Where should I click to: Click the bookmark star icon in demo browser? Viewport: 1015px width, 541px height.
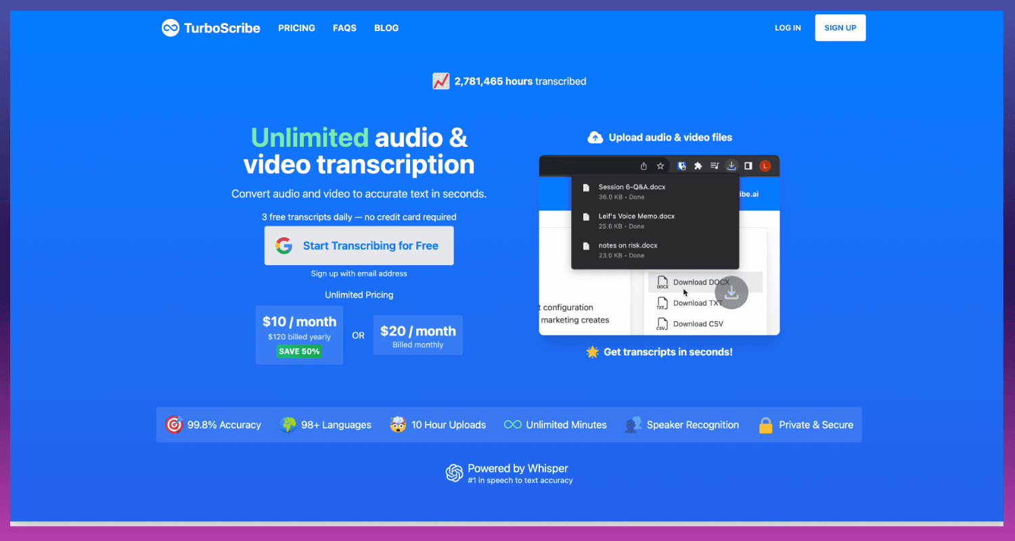coord(660,166)
